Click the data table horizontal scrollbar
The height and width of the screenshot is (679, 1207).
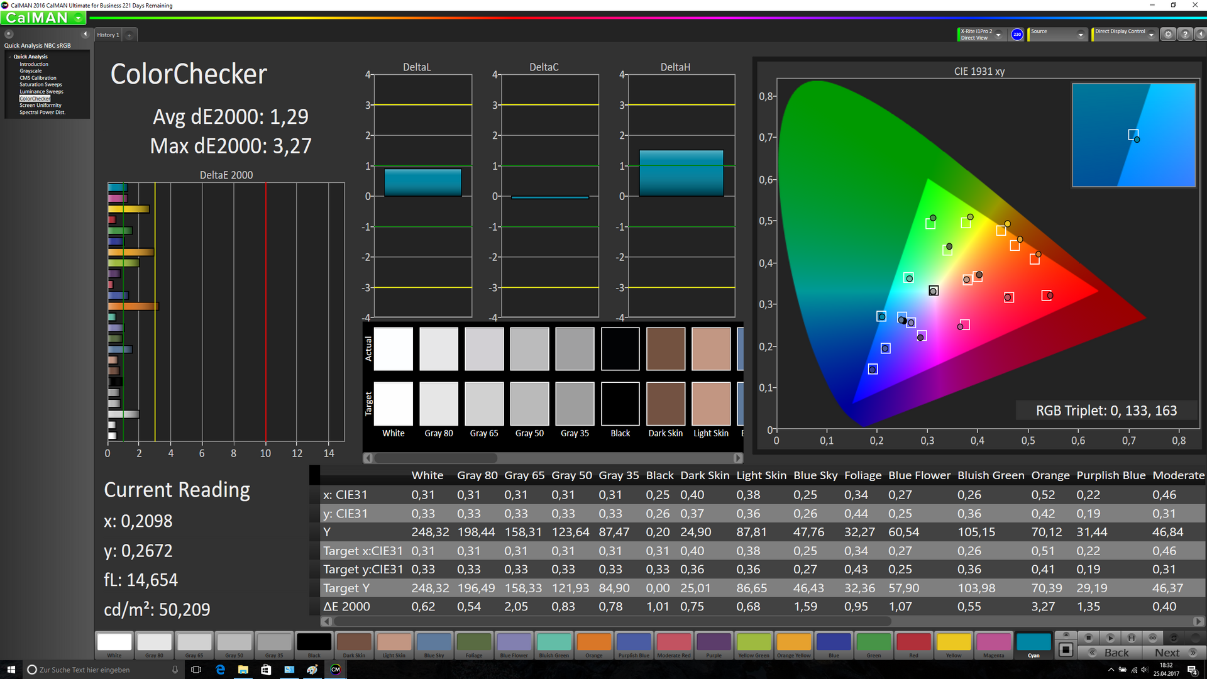[612, 621]
